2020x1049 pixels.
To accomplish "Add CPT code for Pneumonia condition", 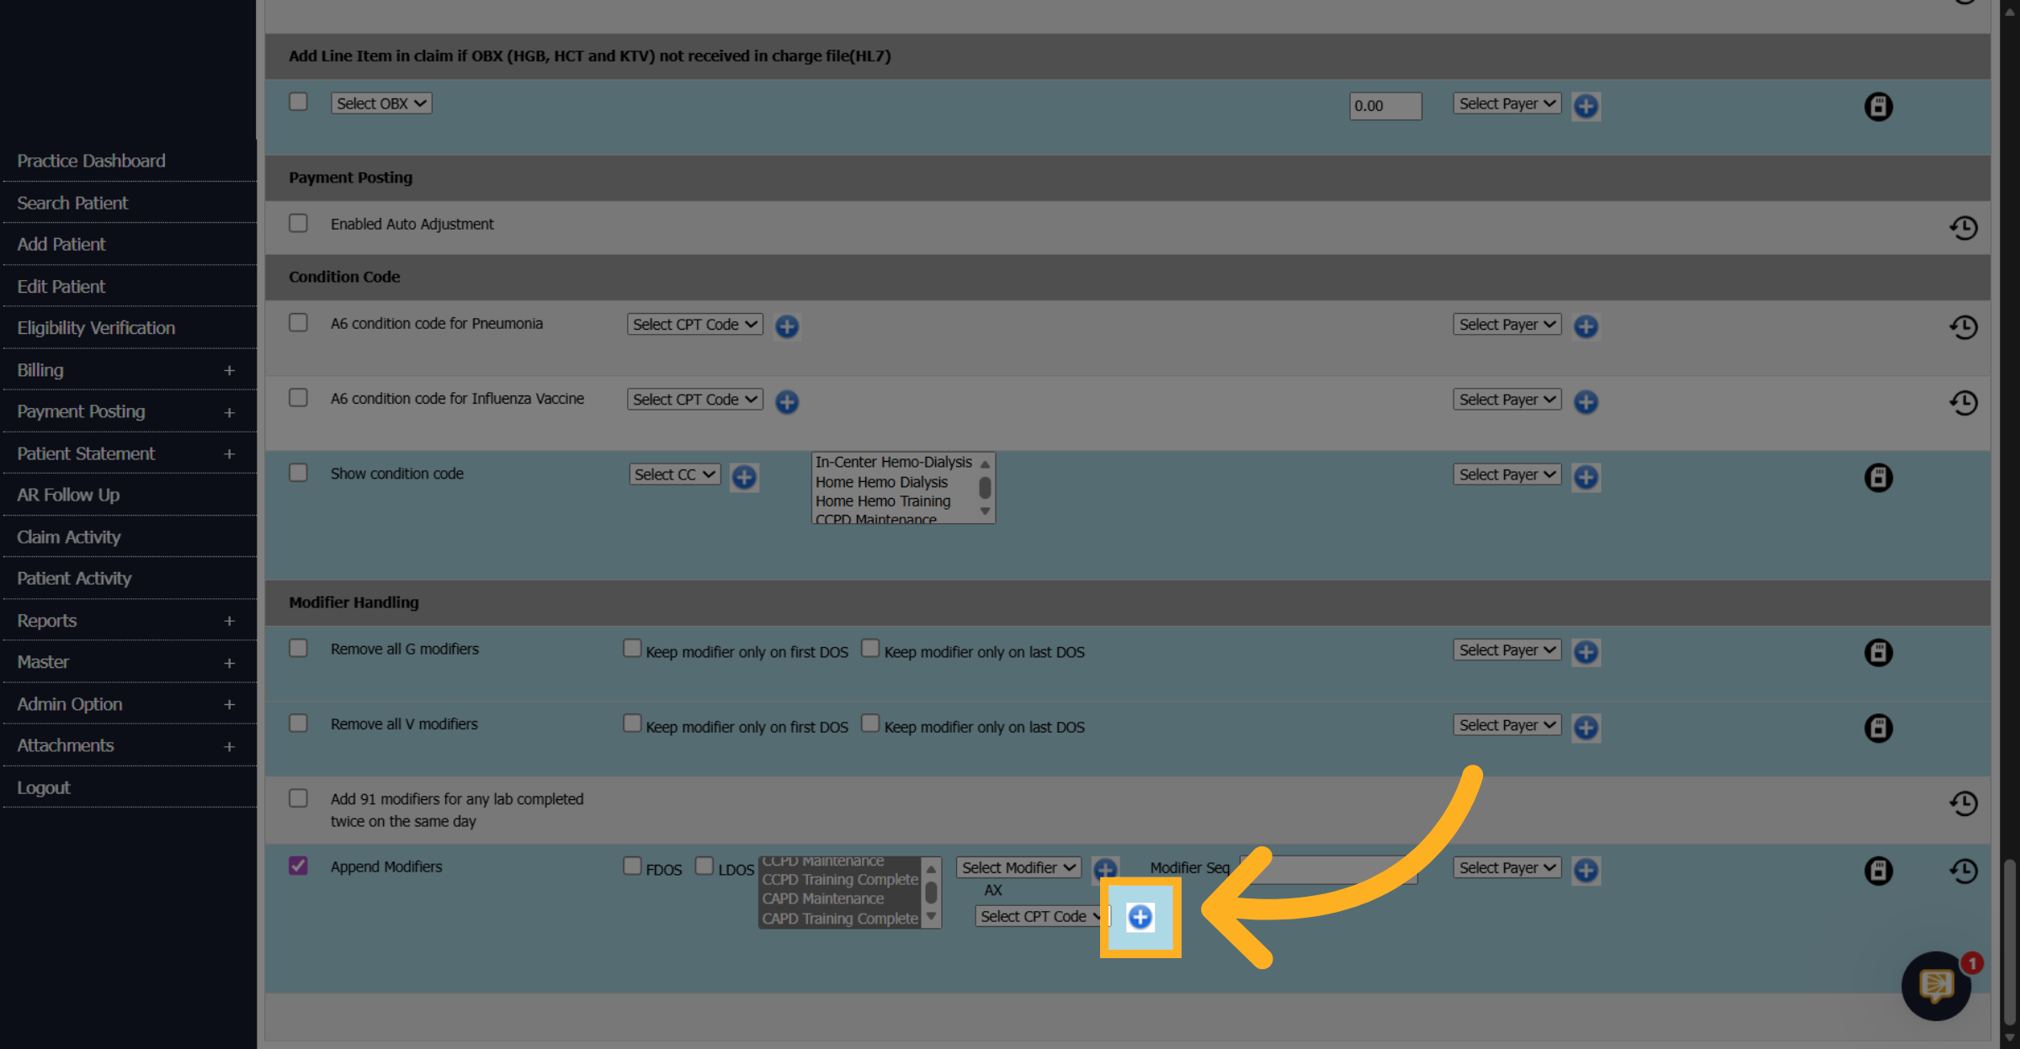I will coord(787,326).
